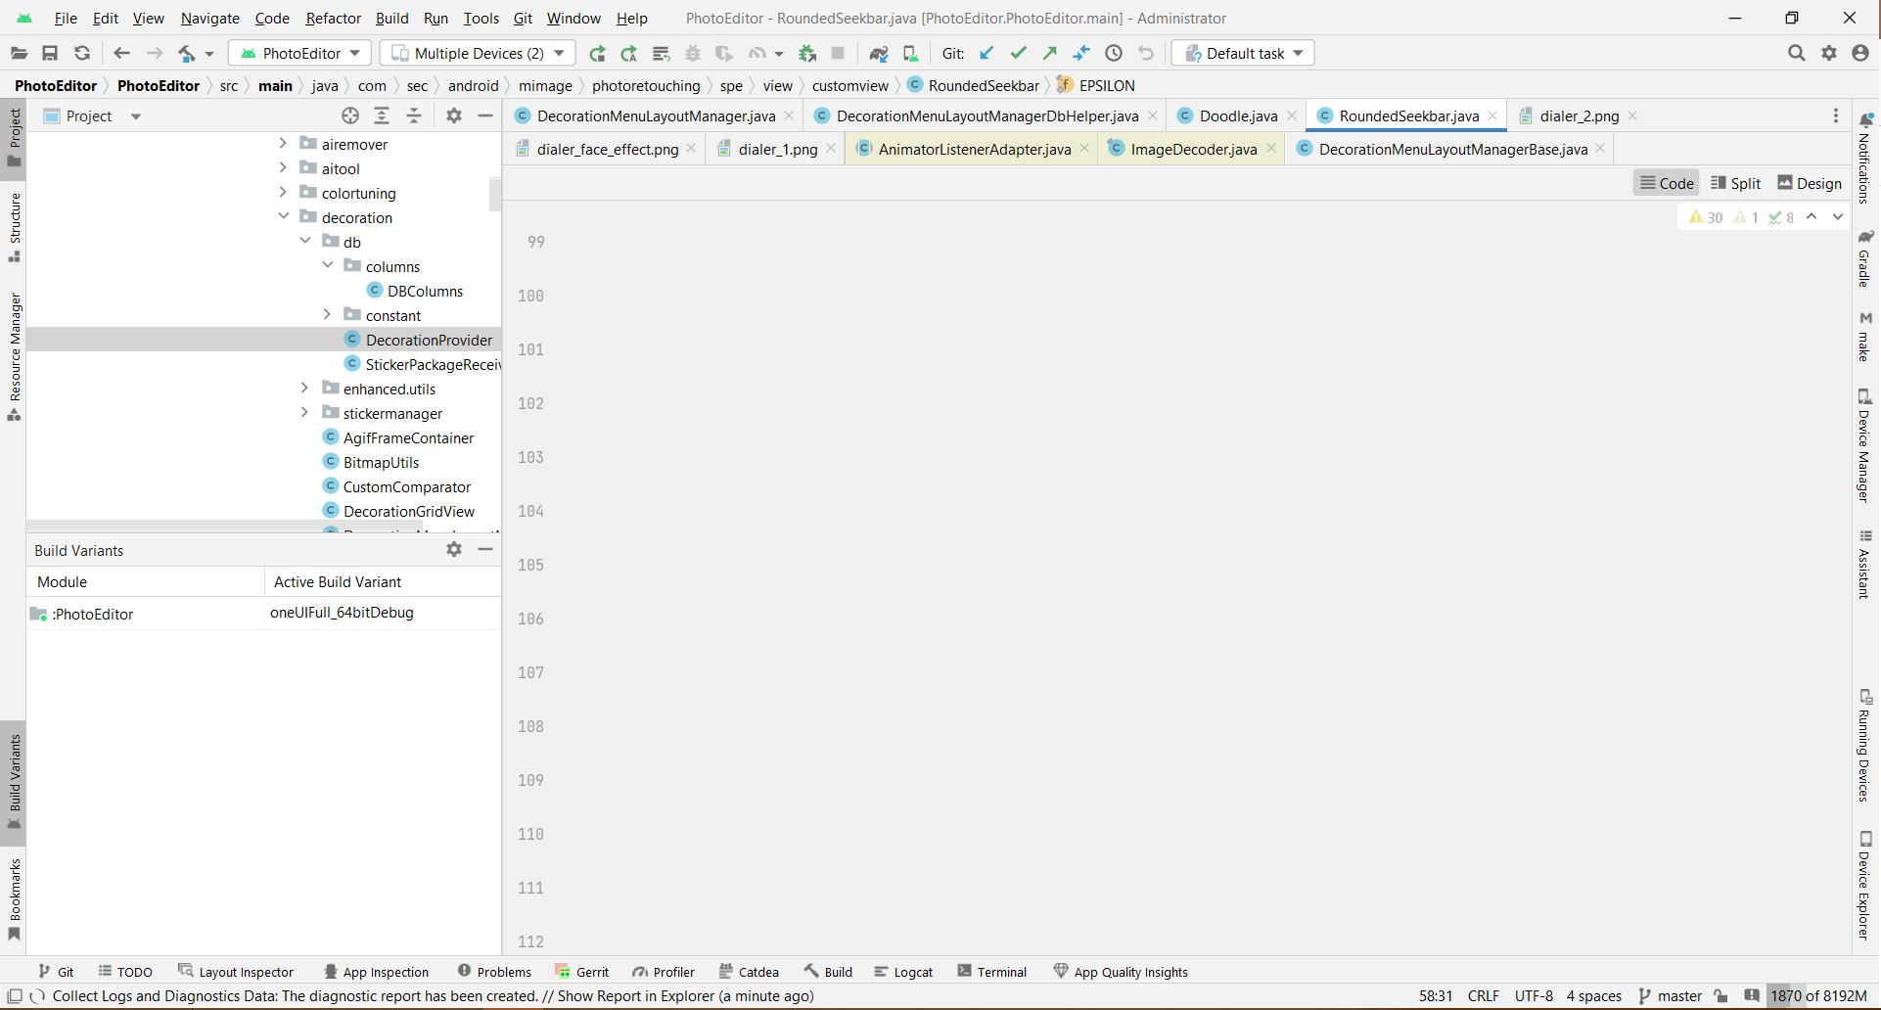The width and height of the screenshot is (1881, 1010).
Task: Switch editor to Design view mode
Action: tap(1809, 183)
